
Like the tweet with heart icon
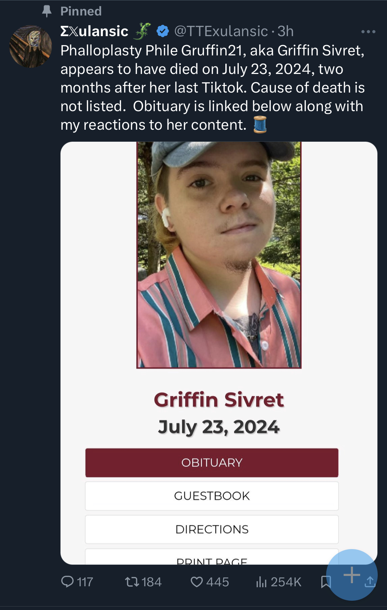tap(197, 582)
